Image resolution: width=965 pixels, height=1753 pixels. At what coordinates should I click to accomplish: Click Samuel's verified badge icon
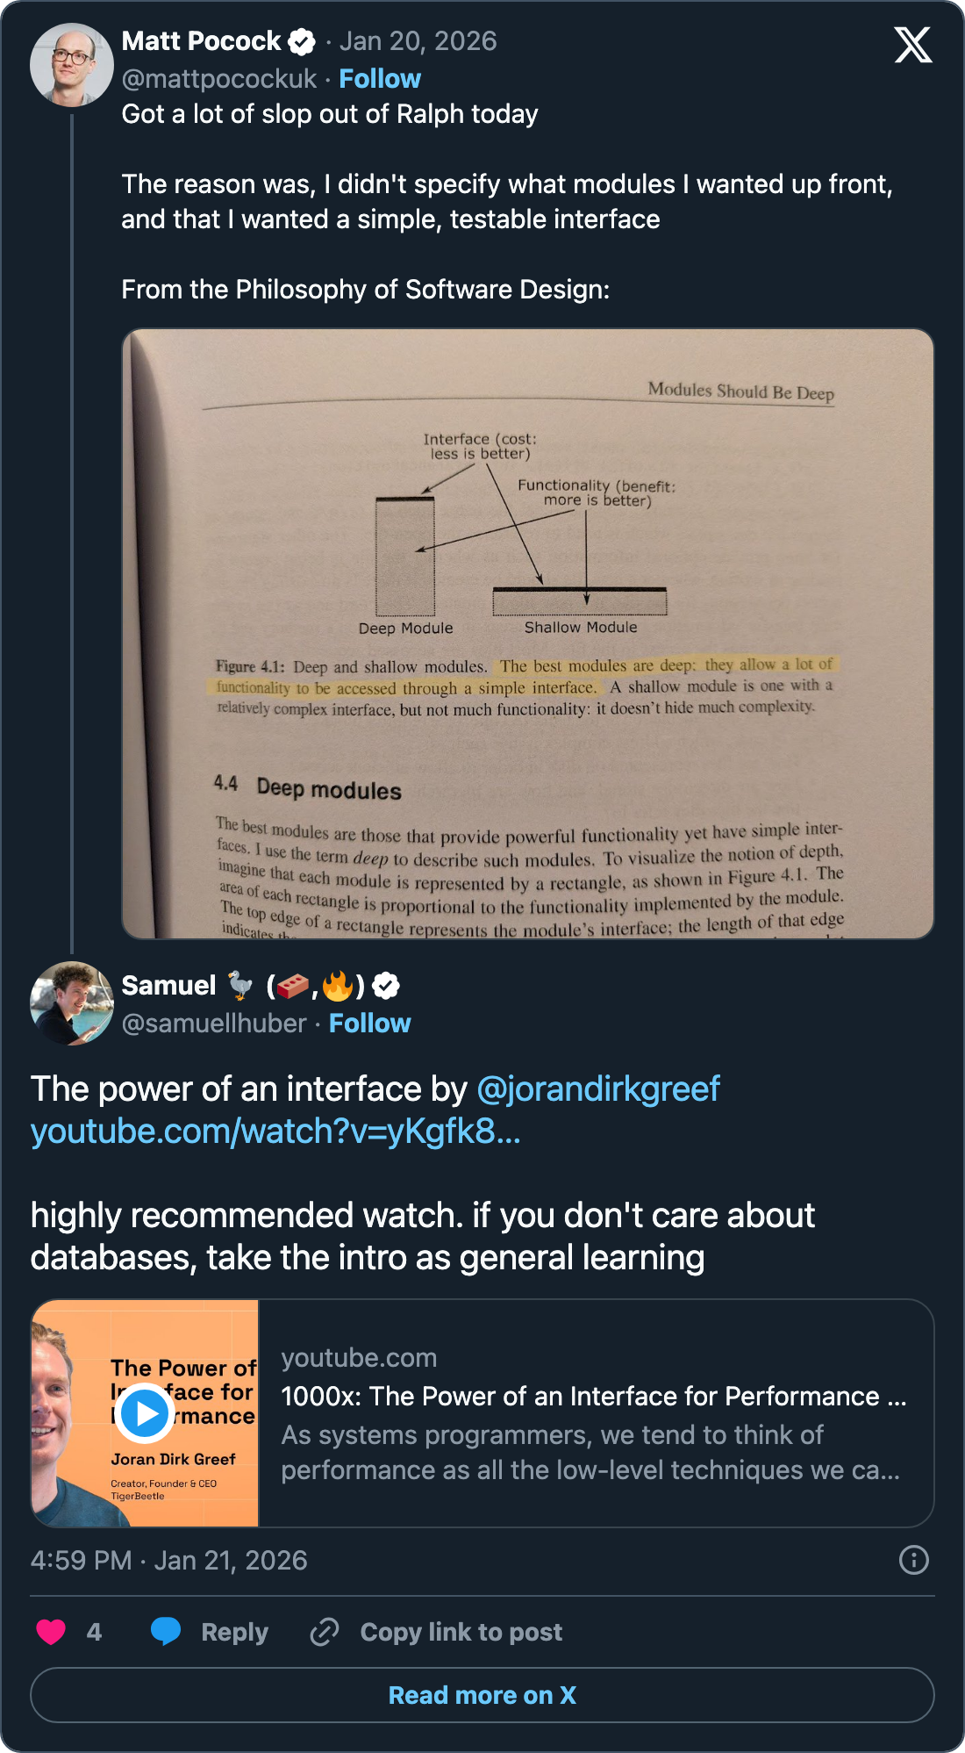[386, 986]
